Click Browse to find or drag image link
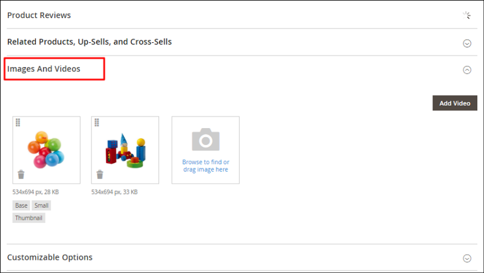Screen dimensions: 484x273 pos(206,165)
